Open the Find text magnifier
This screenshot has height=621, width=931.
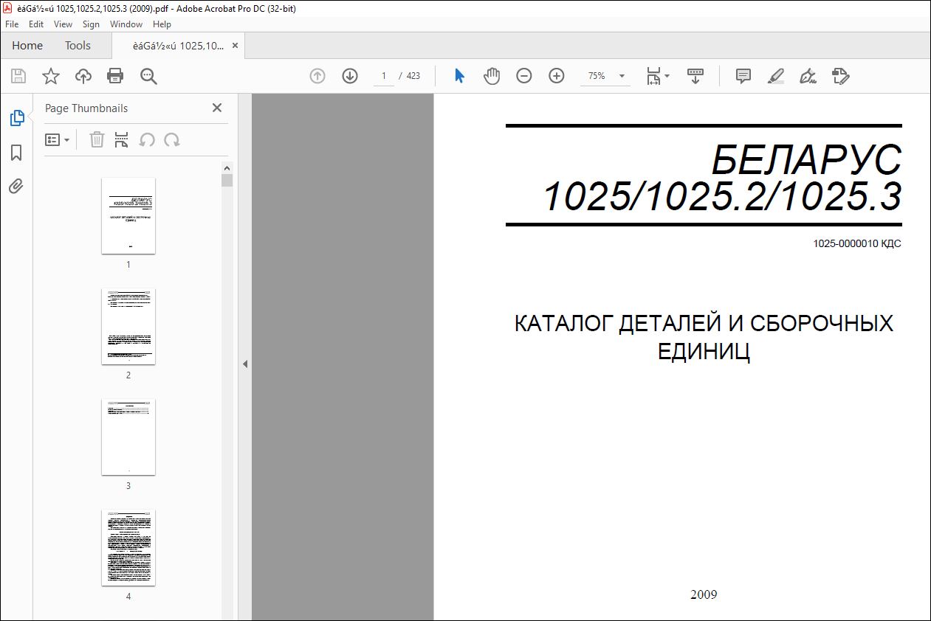coord(148,76)
